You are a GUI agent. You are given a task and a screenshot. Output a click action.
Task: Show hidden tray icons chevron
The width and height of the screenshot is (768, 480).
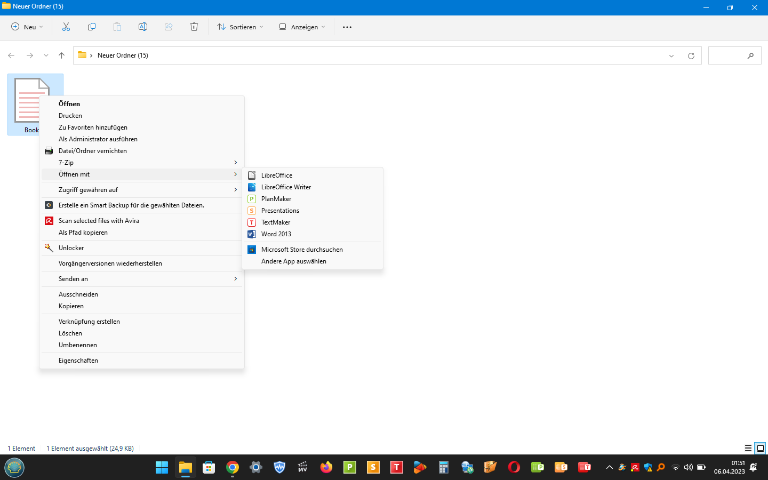609,467
